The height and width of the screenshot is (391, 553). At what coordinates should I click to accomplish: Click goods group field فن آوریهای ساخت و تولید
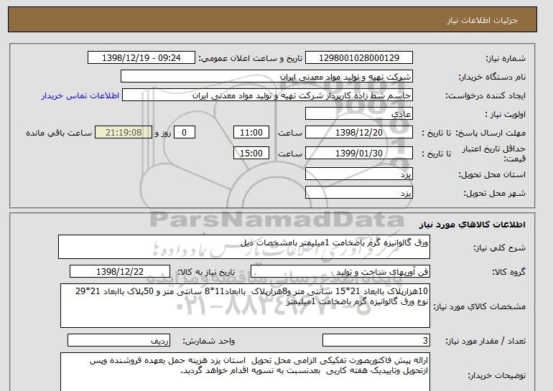tap(340, 272)
